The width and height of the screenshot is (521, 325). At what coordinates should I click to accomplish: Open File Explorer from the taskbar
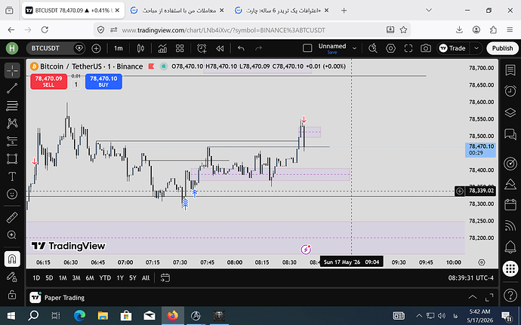[x=103, y=316]
